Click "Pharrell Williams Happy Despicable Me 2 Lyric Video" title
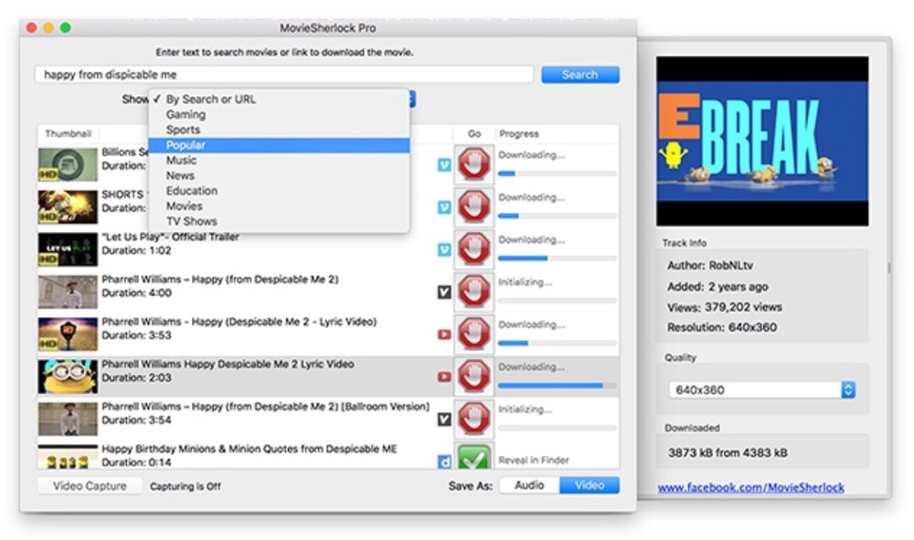 tap(228, 364)
